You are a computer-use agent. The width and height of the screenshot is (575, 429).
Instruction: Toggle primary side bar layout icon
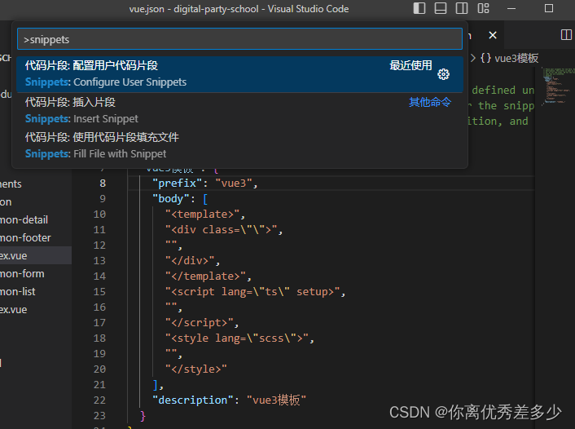coord(419,8)
